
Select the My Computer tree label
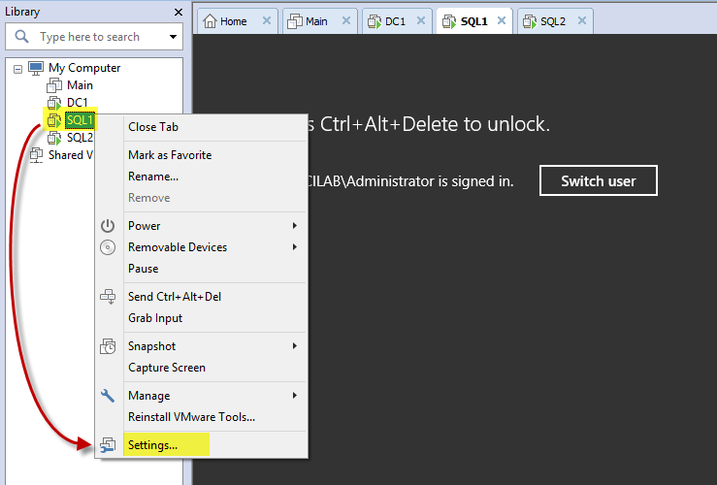(x=84, y=68)
